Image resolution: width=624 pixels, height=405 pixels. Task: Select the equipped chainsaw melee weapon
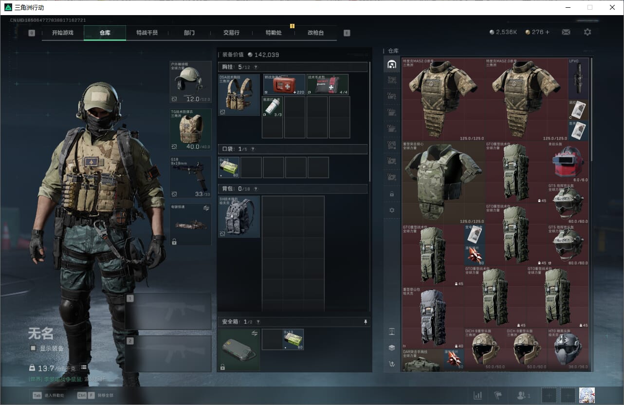[x=190, y=224]
